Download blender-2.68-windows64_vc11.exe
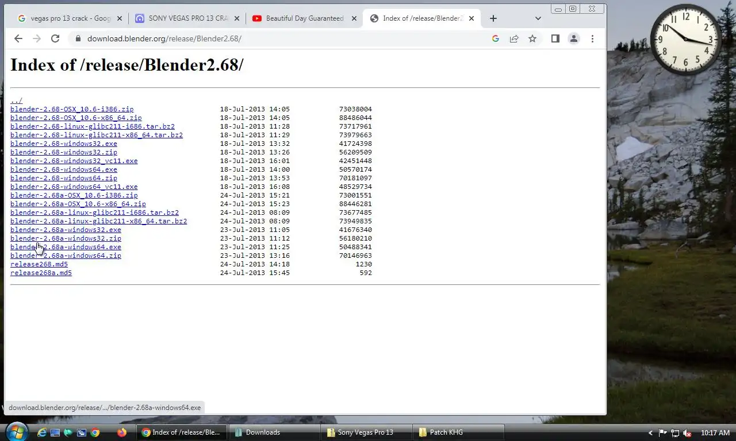Image resolution: width=736 pixels, height=441 pixels. 74,187
